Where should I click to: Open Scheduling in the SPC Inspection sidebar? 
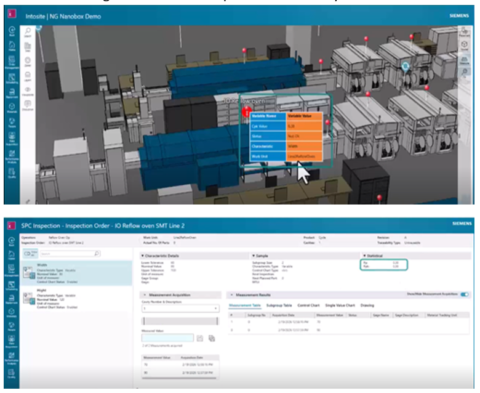coord(12,286)
